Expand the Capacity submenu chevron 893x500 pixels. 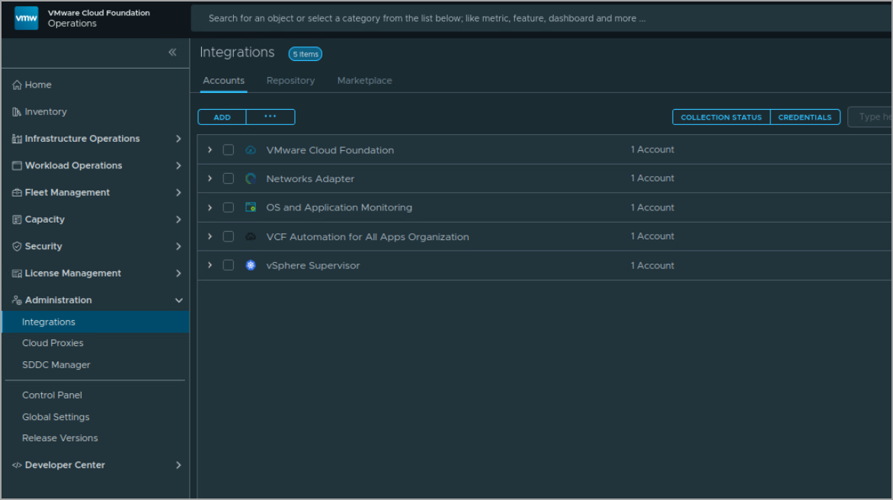tap(178, 220)
